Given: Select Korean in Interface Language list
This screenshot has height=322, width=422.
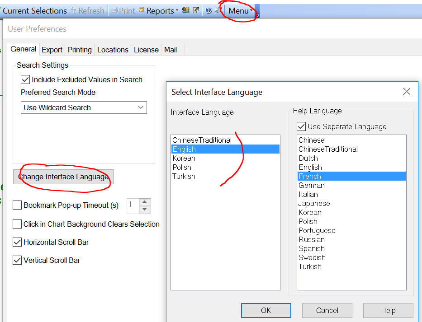Looking at the screenshot, I should [x=225, y=158].
